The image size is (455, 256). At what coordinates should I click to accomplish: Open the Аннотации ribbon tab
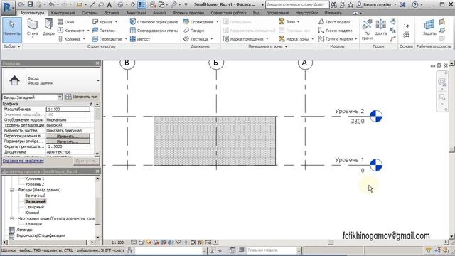136,13
